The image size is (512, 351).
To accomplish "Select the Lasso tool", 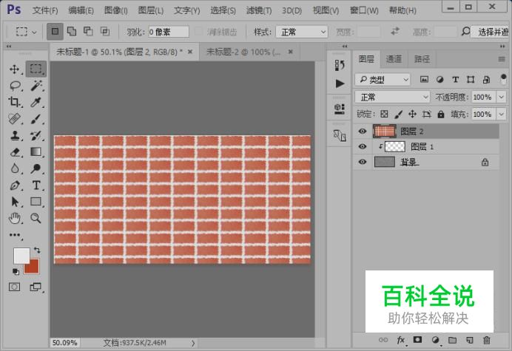I will pyautogui.click(x=15, y=86).
